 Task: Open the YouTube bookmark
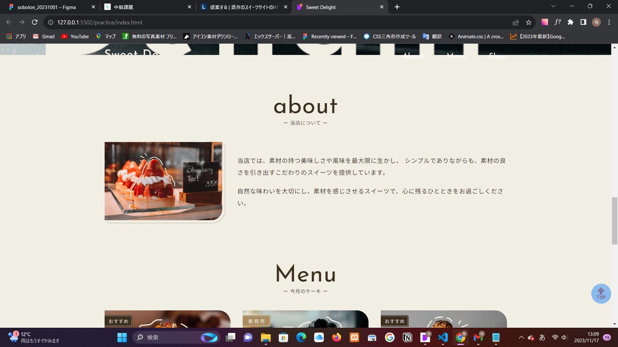click(75, 36)
